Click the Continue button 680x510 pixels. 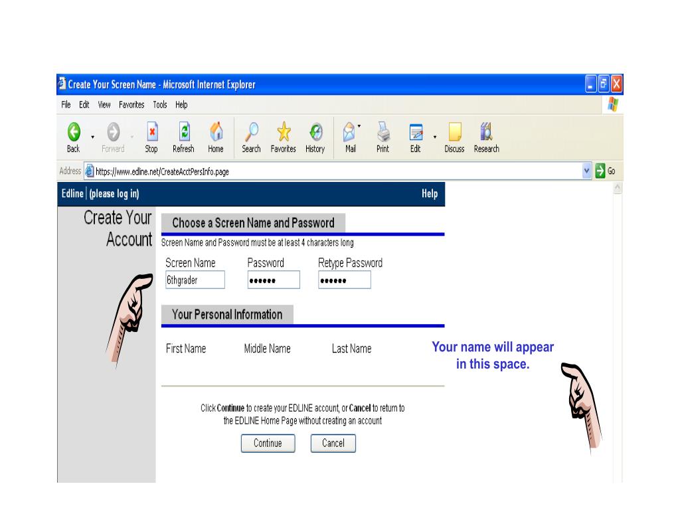click(268, 443)
